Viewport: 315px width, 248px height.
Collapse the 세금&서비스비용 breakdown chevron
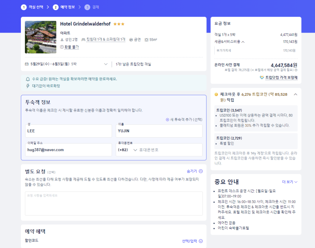(243, 42)
